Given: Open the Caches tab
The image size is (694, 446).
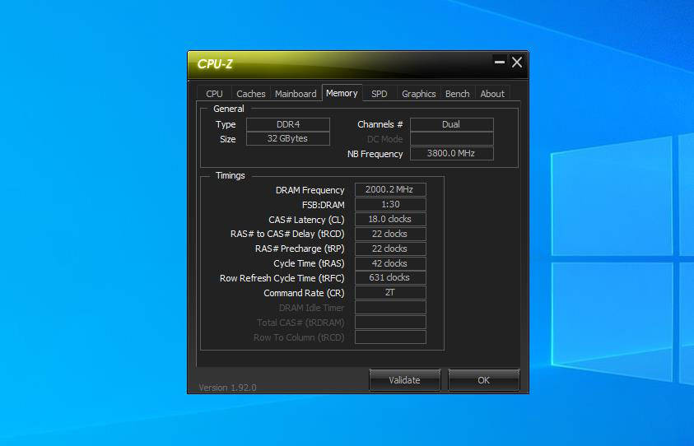Looking at the screenshot, I should 250,94.
